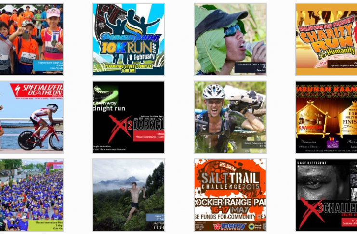The height and width of the screenshot is (234, 357).
Task: Open the shirtless mountain trail runner photo
Action: (x=129, y=195)
